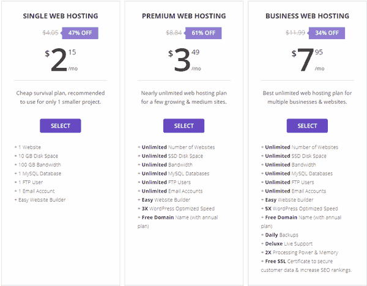Click the 2X Processing Power & Memory feature
The height and width of the screenshot is (286, 367).
tap(301, 252)
